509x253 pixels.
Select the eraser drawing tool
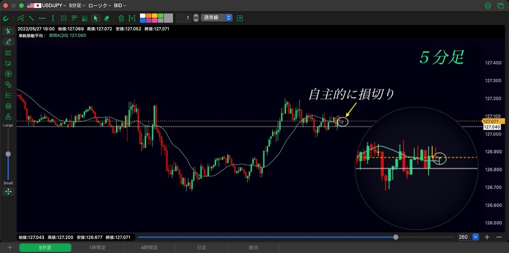click(x=106, y=18)
